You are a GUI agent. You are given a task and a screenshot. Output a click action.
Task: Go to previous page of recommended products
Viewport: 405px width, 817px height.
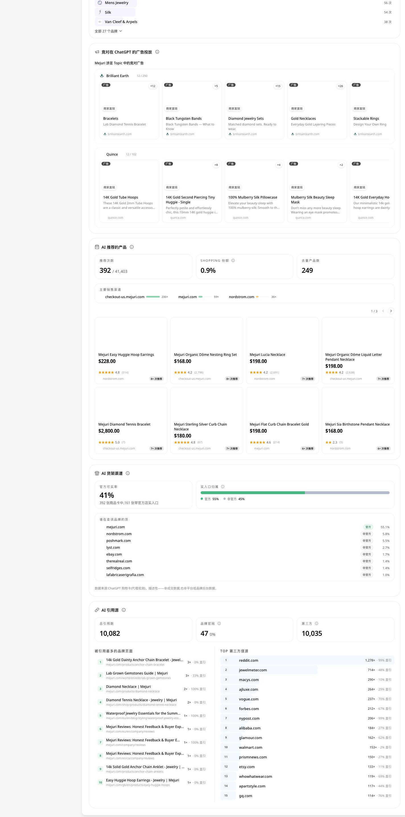coord(383,311)
